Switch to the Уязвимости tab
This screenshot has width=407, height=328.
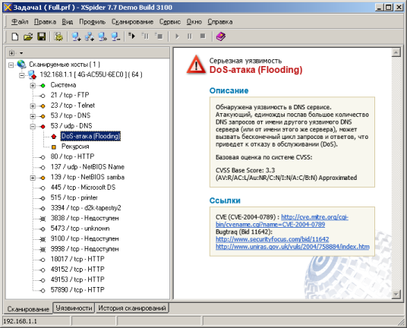point(74,308)
